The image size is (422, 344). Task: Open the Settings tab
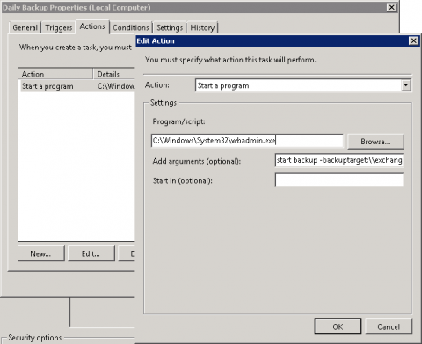tap(170, 27)
